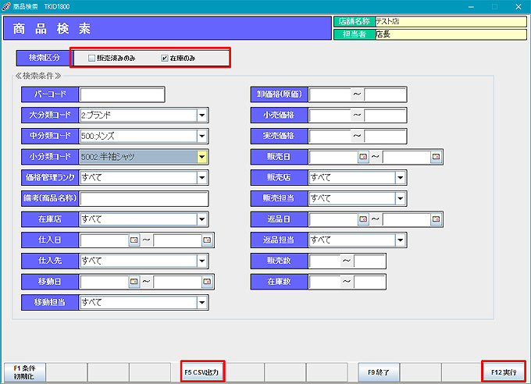Click 仕入日 start date field

105,240
